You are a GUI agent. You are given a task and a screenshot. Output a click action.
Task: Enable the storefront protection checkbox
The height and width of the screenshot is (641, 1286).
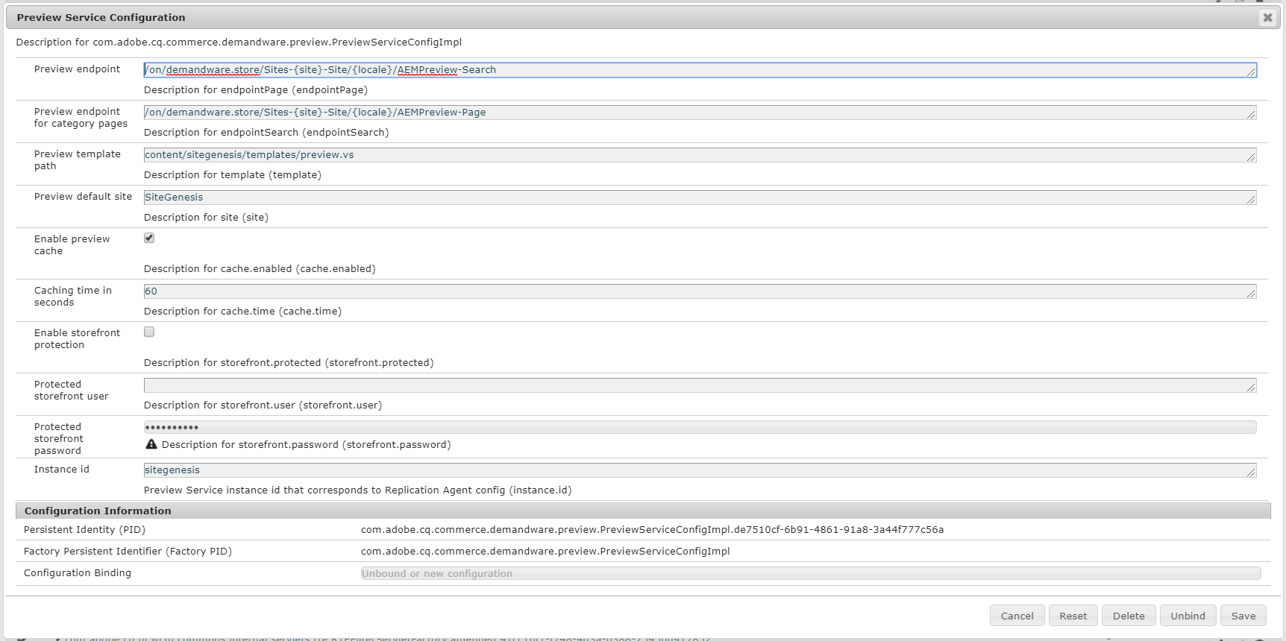pos(149,332)
